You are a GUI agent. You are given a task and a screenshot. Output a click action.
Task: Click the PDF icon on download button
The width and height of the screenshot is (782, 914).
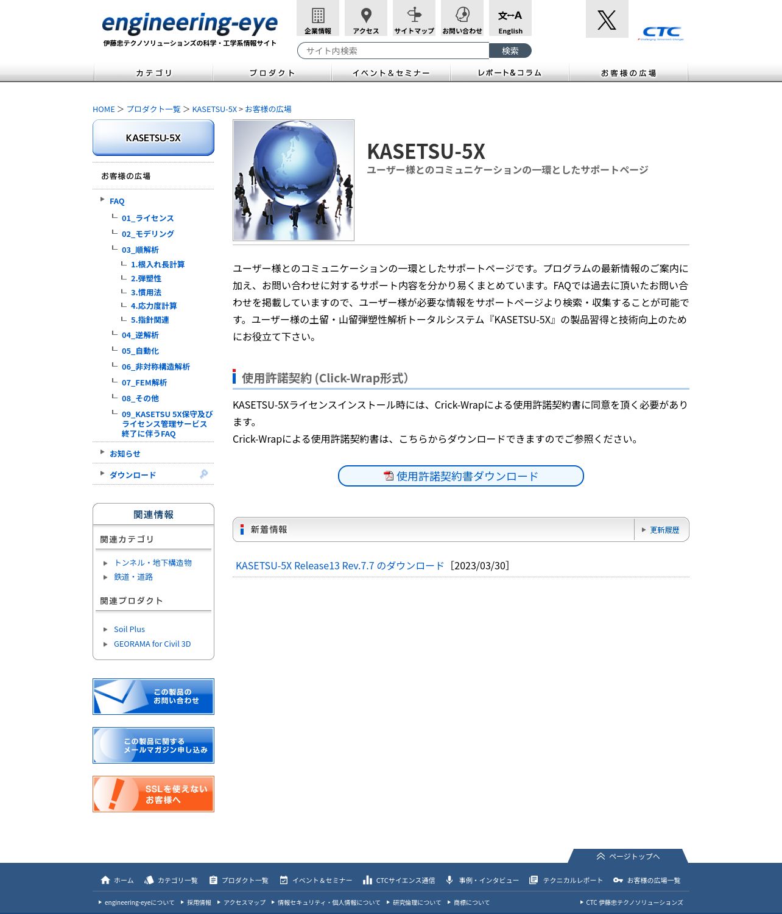tap(389, 476)
